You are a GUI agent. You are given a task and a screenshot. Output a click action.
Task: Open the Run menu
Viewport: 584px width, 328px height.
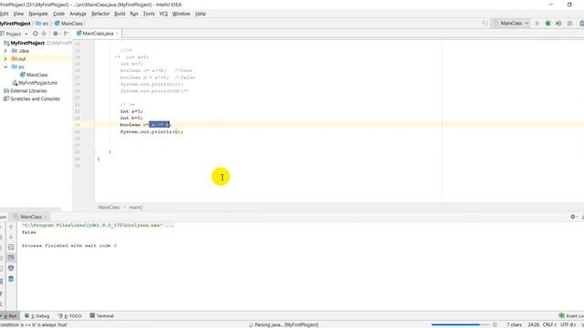(x=134, y=14)
